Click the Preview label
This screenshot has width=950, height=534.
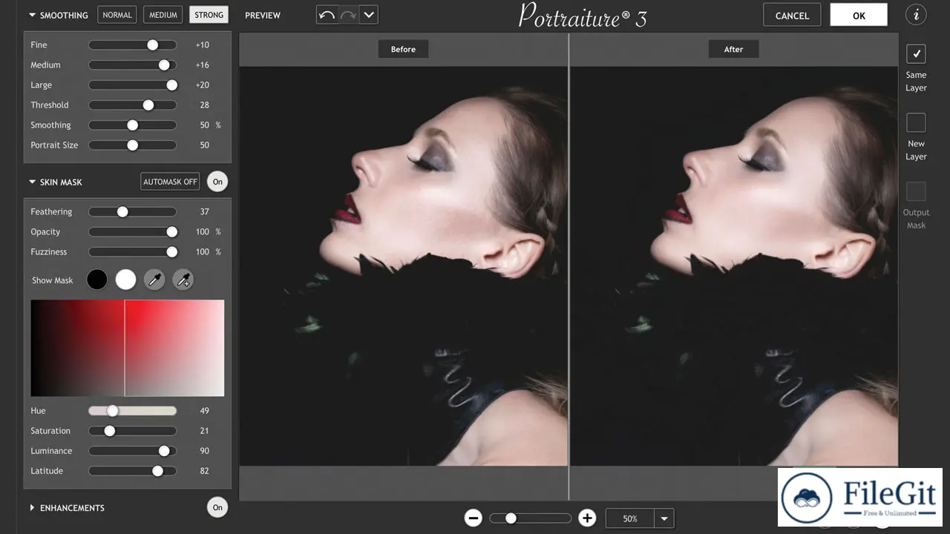(x=263, y=15)
